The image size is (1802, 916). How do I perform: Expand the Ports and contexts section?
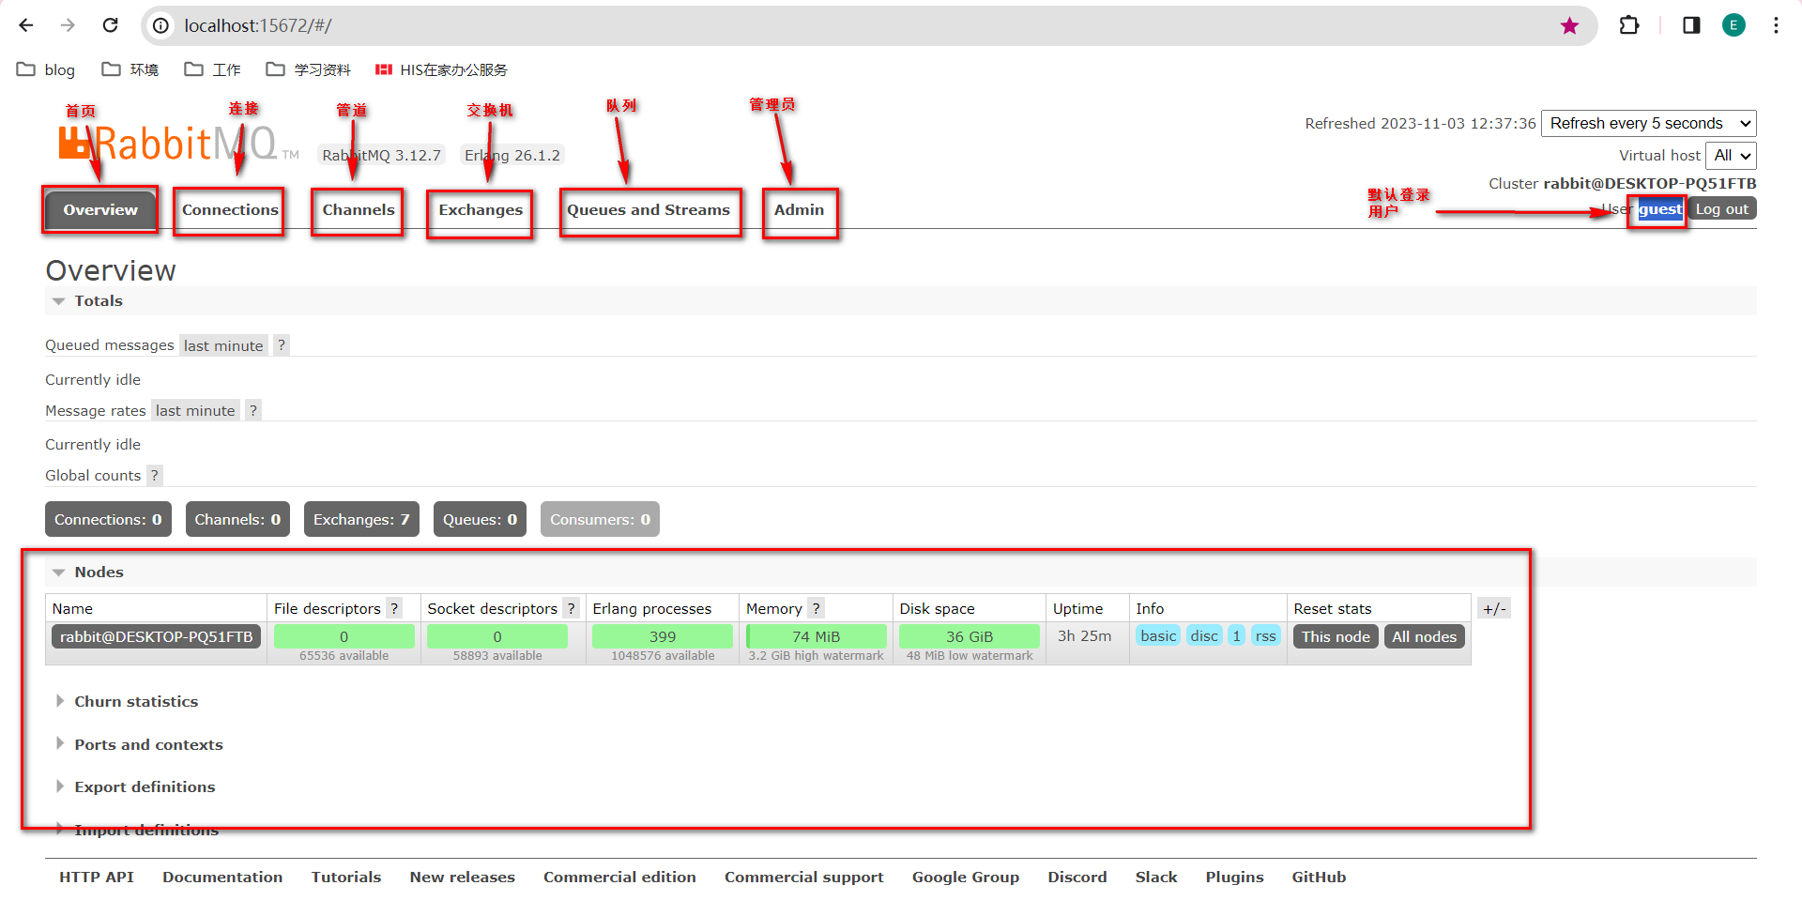pyautogui.click(x=148, y=745)
